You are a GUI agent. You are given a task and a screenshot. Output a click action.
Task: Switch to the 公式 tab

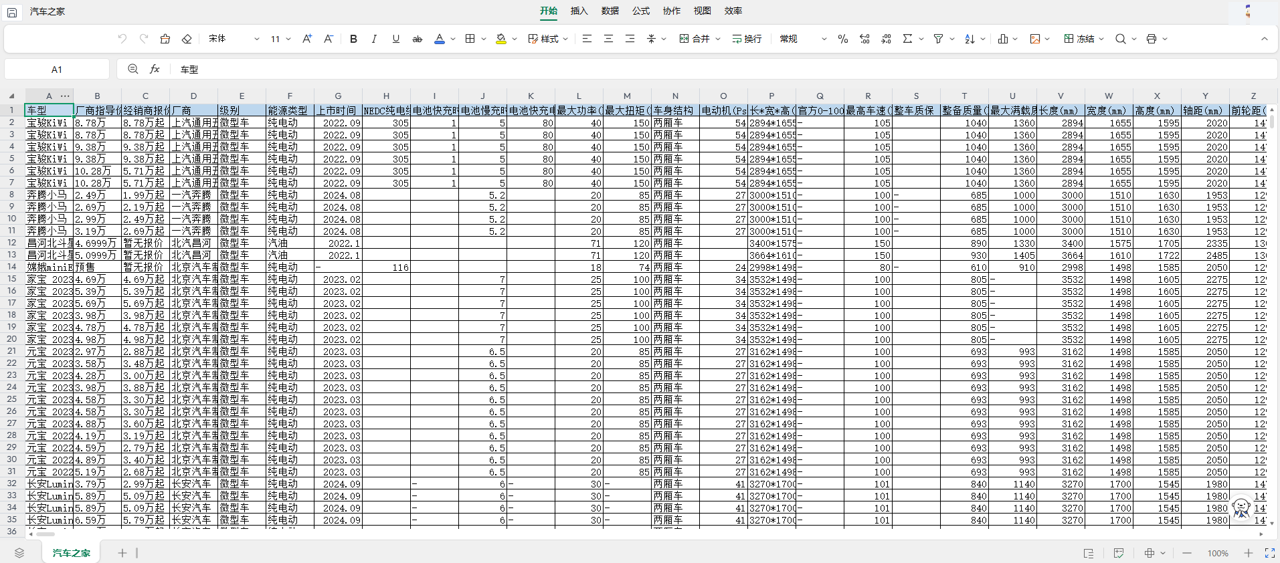(x=641, y=11)
